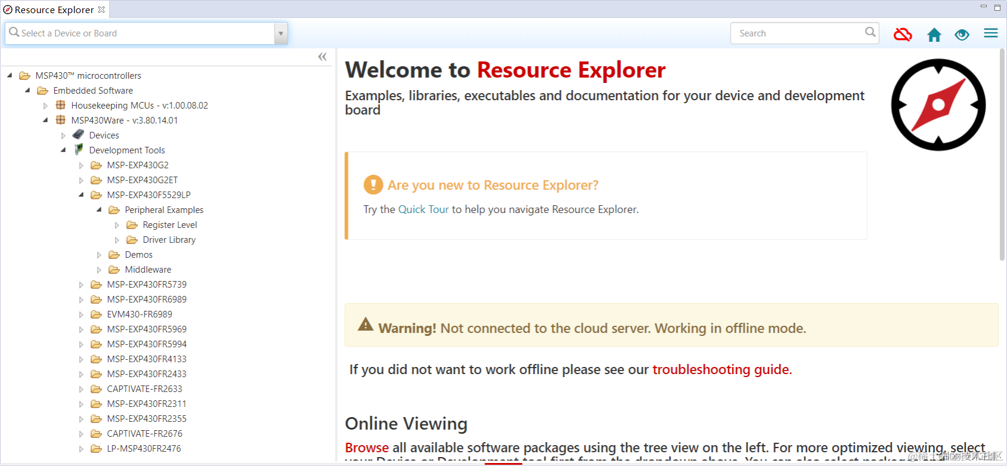Click the Driver Library folder icon
1007x466 pixels.
coord(132,240)
